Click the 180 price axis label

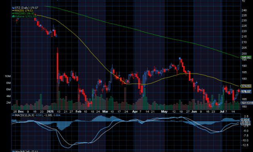(x=244, y=79)
